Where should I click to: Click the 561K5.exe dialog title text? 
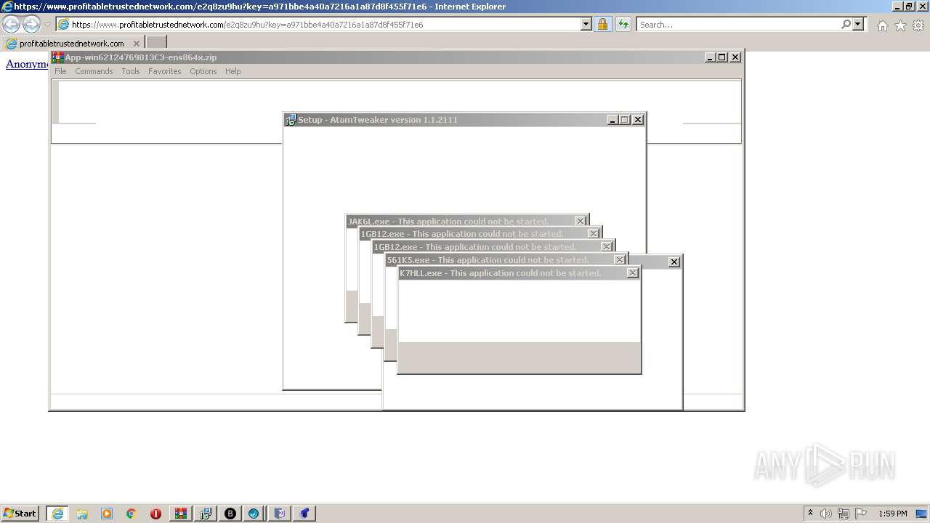coord(488,260)
